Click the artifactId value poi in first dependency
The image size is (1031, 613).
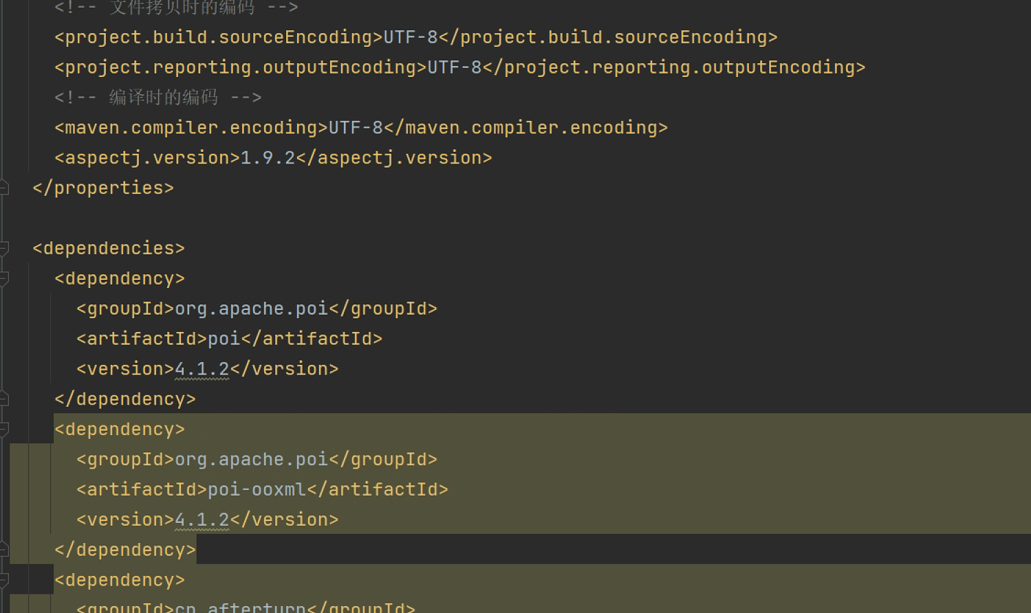(224, 339)
